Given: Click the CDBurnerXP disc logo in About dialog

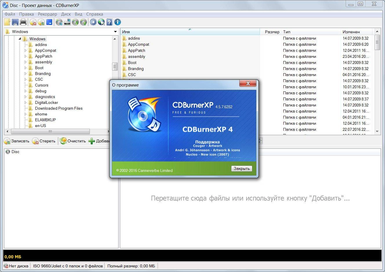Looking at the screenshot, I should click(144, 115).
